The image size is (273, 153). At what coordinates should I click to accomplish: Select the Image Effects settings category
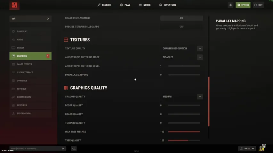tap(30, 64)
